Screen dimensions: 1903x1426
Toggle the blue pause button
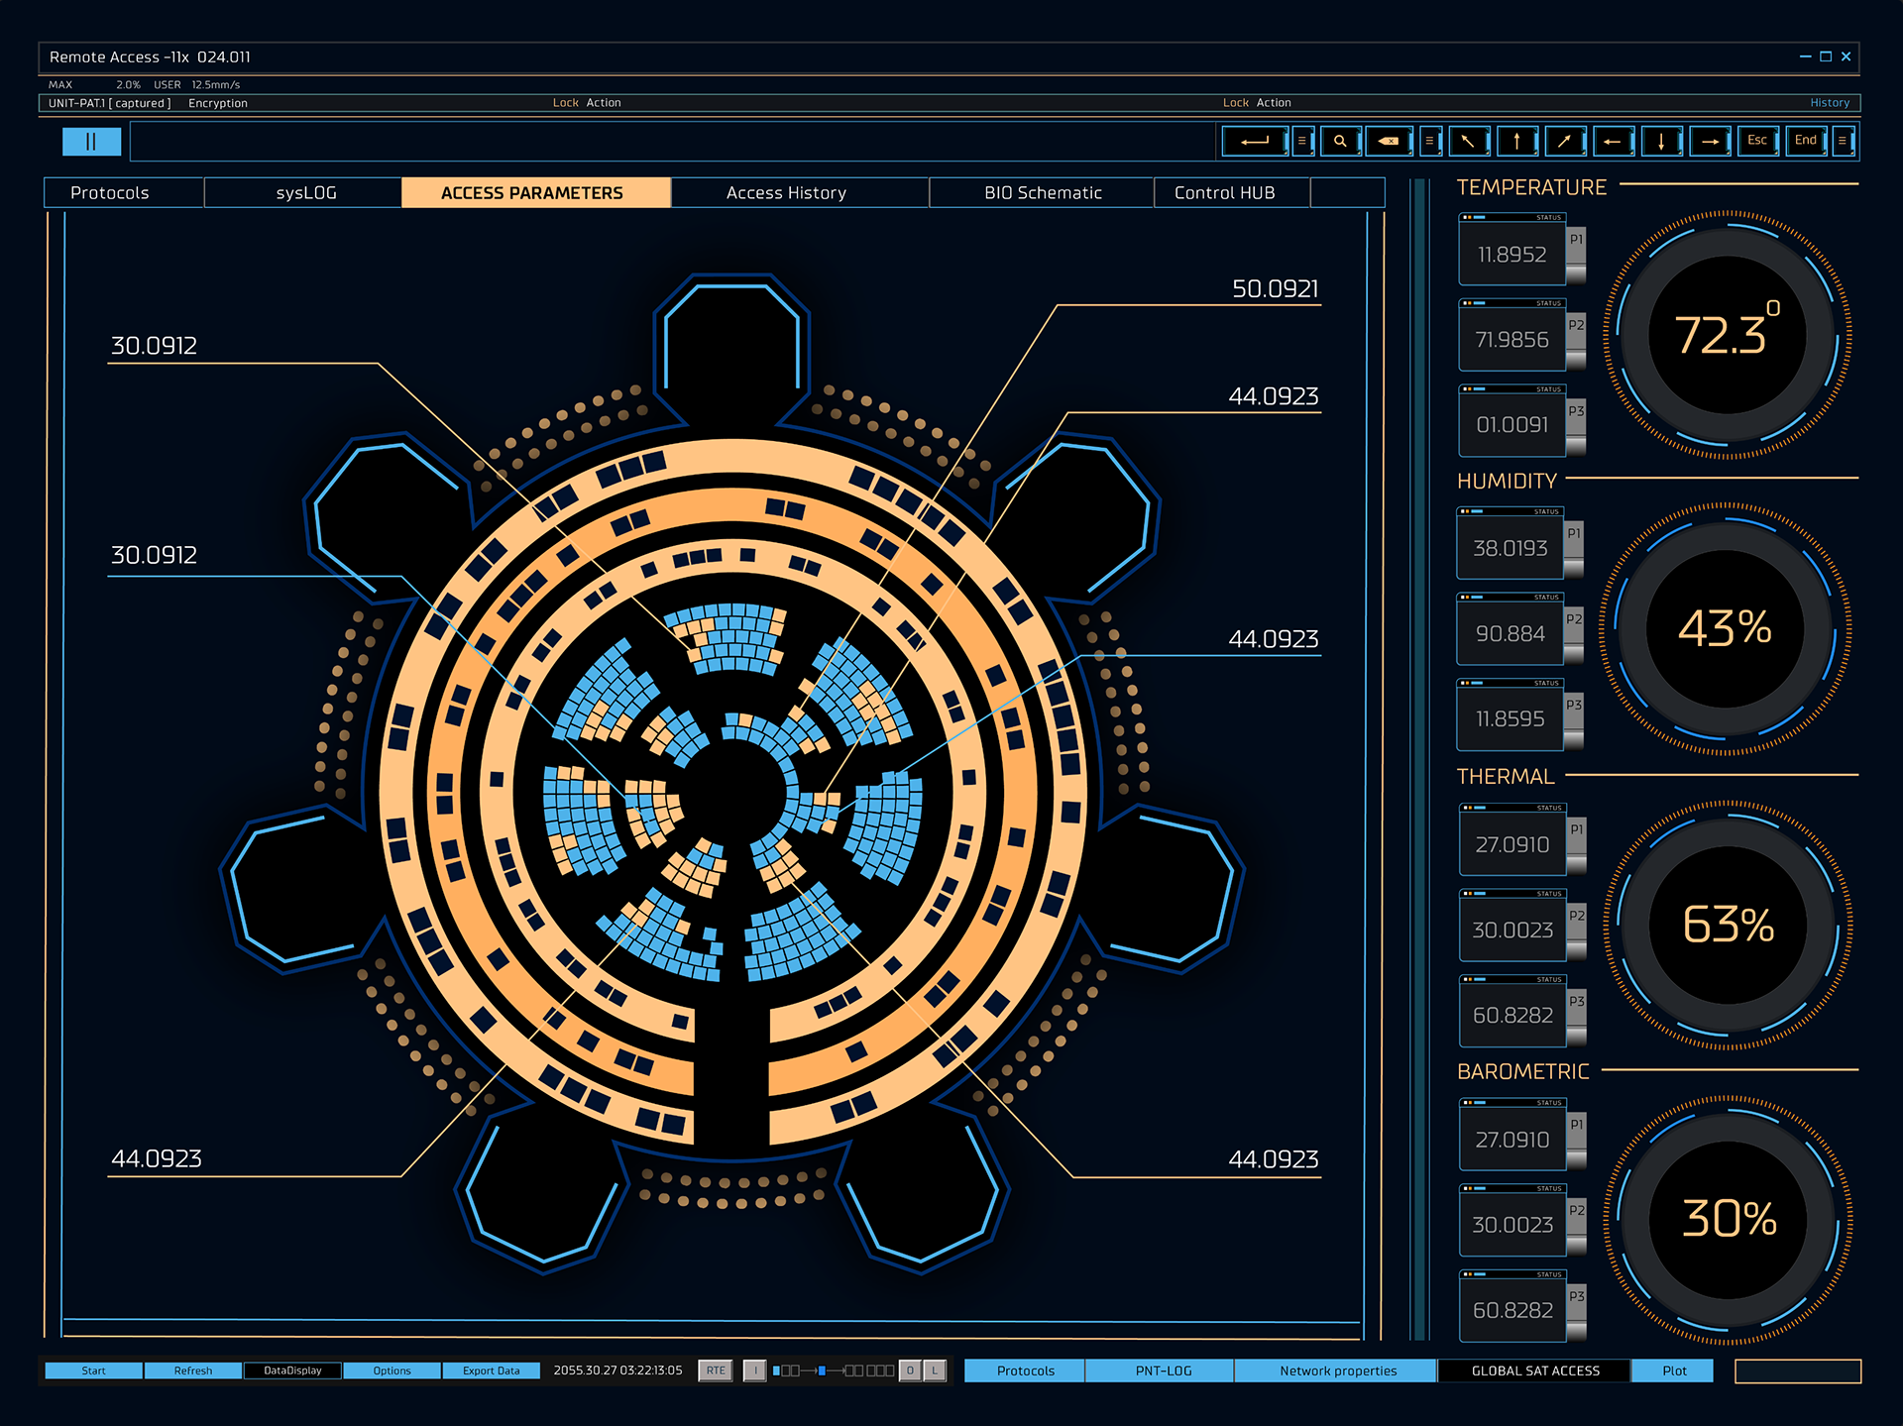pyautogui.click(x=91, y=142)
